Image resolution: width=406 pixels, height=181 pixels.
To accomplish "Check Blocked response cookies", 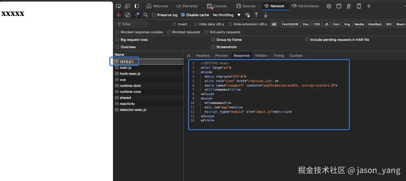I will pyautogui.click(x=117, y=32).
